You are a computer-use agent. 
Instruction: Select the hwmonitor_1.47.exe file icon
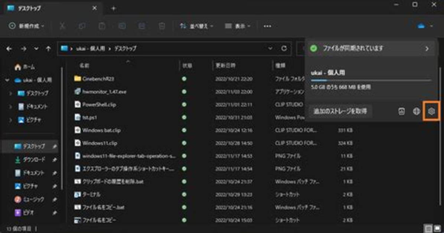77,91
